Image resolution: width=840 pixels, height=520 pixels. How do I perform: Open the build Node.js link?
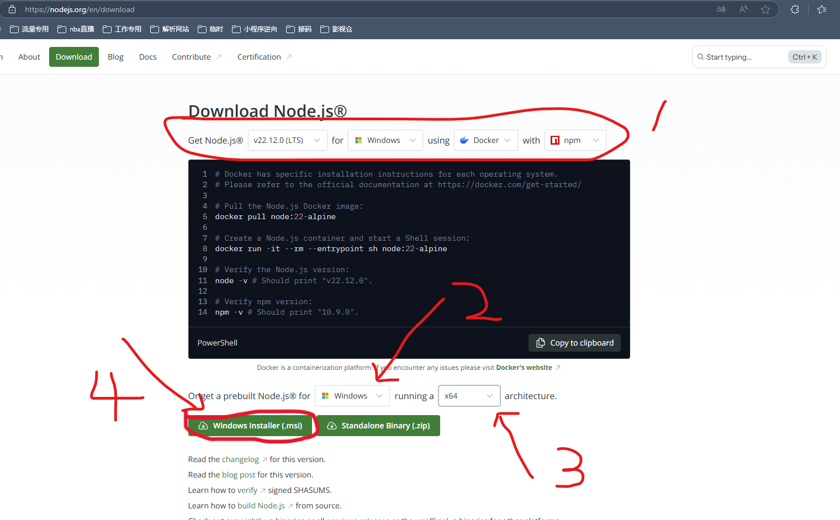[261, 506]
